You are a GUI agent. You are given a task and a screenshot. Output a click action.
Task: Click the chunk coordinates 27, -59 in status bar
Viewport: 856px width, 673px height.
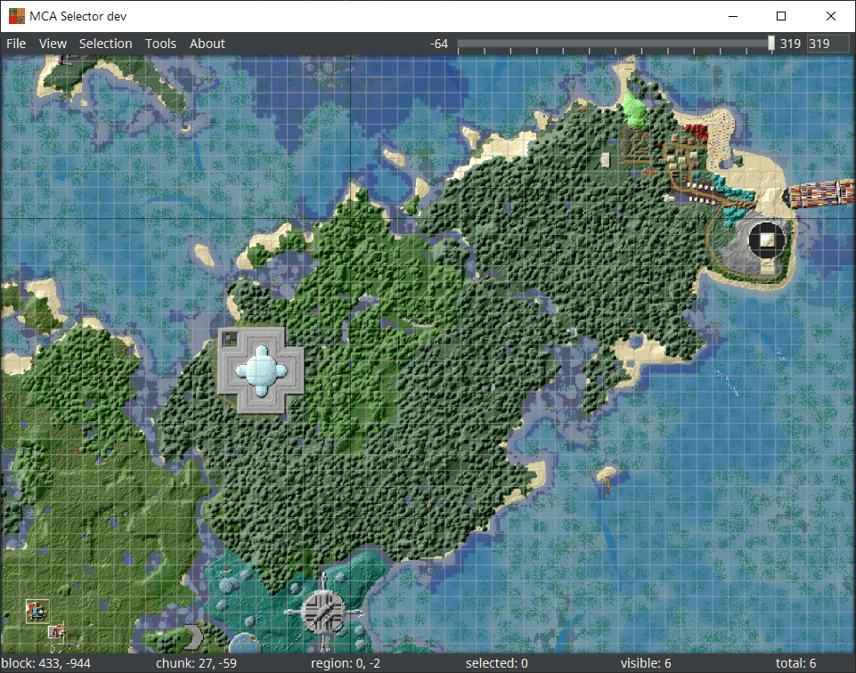197,662
